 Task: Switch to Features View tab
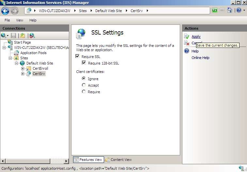coord(88,160)
